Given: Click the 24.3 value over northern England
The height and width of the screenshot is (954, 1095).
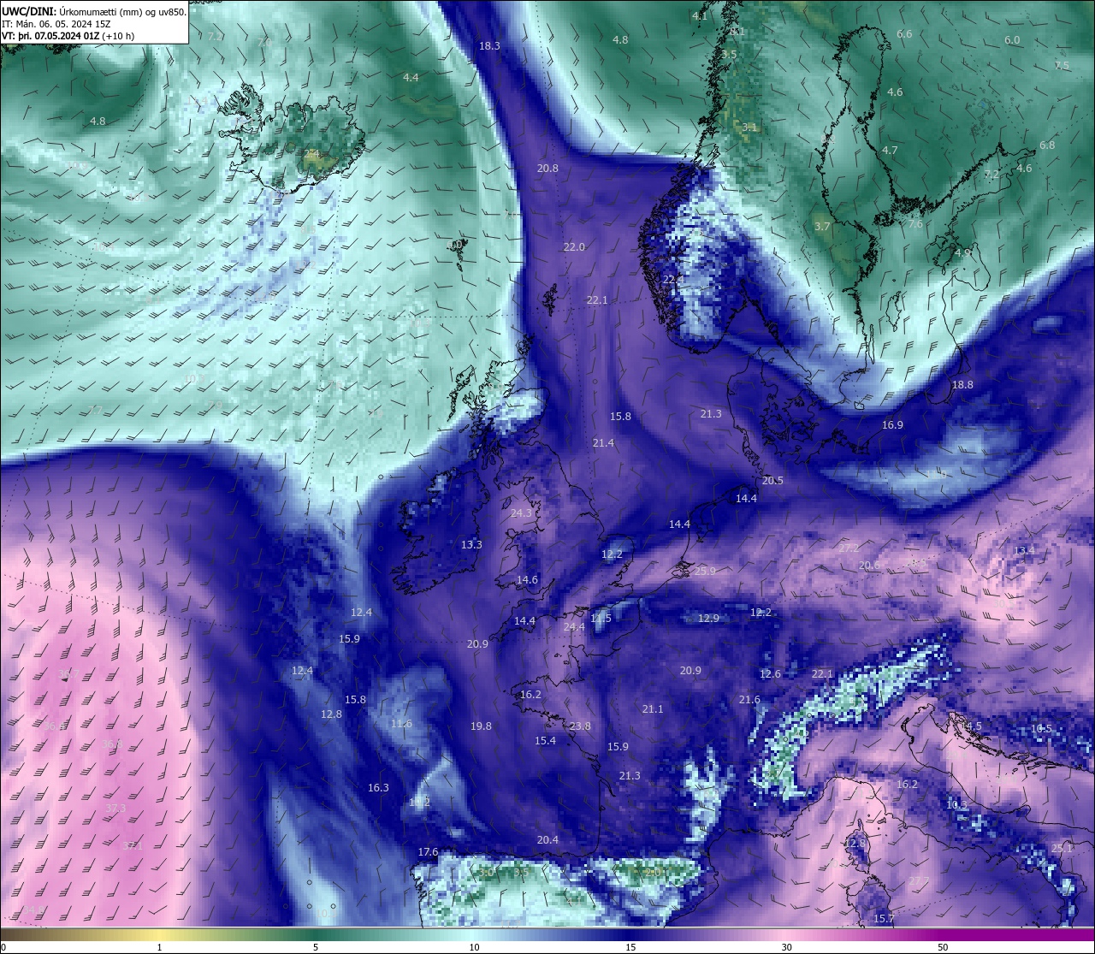Looking at the screenshot, I should 521,513.
